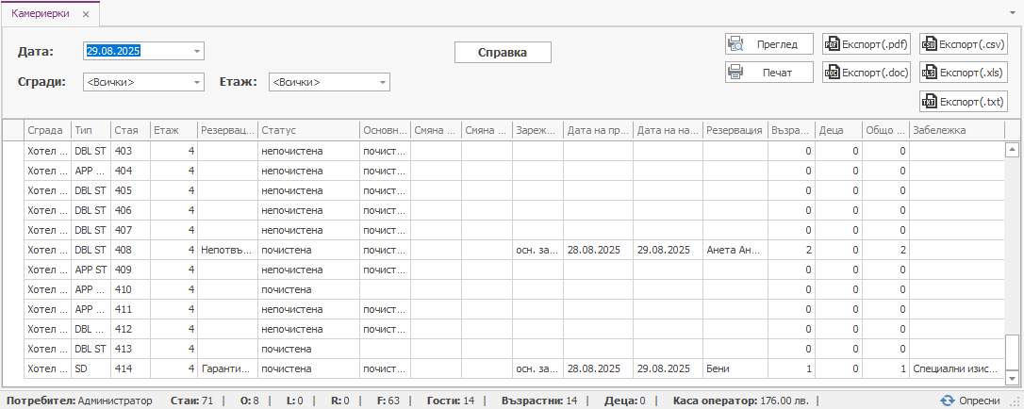This screenshot has width=1024, height=409.
Task: Click the Print (Печат) printer icon
Action: 736,73
